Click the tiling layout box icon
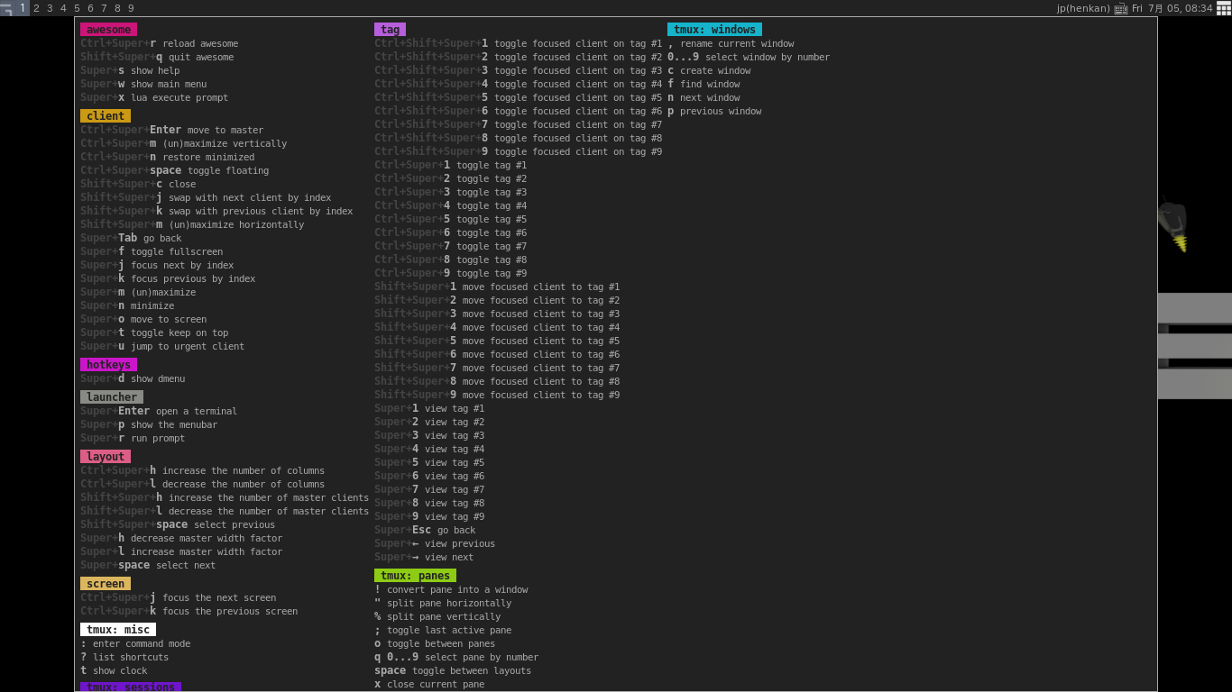The width and height of the screenshot is (1232, 692). click(x=1224, y=8)
